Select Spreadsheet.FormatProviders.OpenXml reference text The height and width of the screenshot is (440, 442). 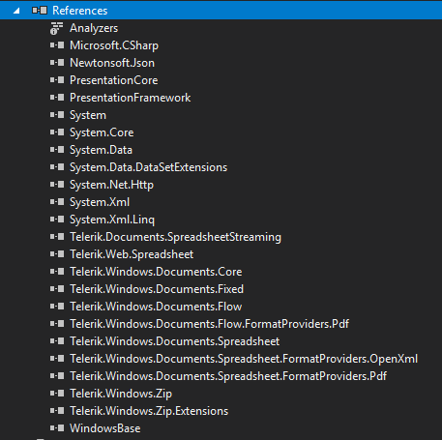[x=244, y=359]
